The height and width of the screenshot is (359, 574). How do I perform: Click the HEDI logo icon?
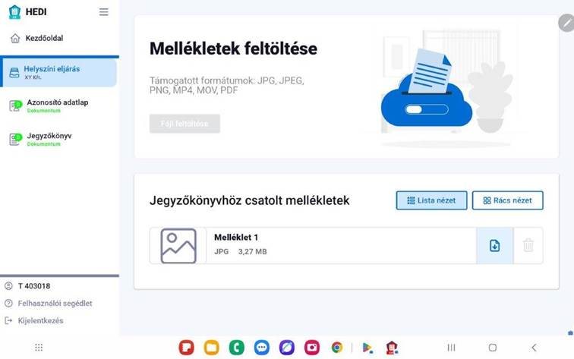pyautogui.click(x=14, y=12)
